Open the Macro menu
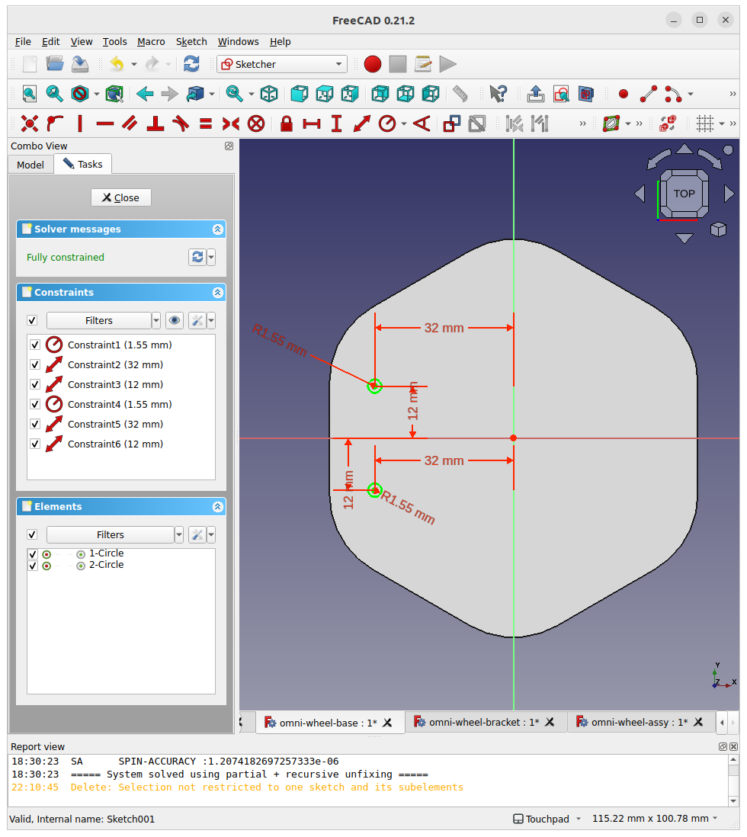This screenshot has height=837, width=747. 151,42
